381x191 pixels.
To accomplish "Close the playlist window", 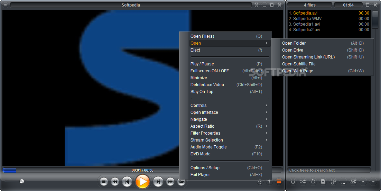I will pyautogui.click(x=375, y=5).
